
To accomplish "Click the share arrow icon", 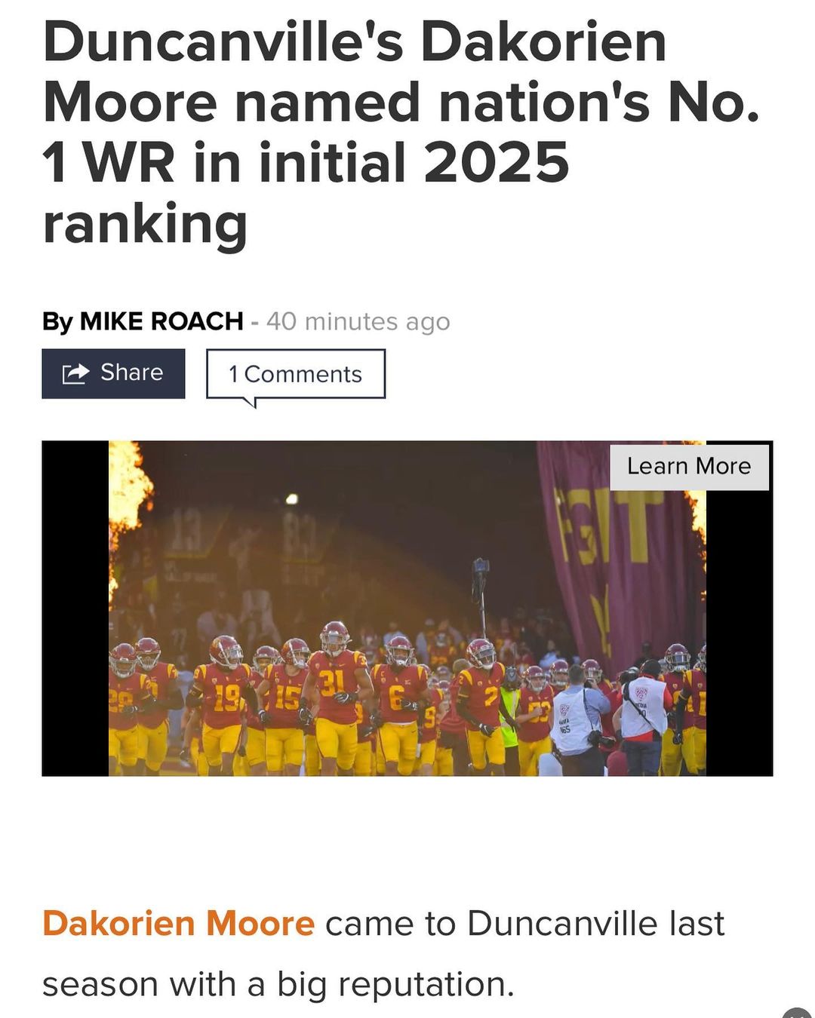I will pyautogui.click(x=75, y=373).
